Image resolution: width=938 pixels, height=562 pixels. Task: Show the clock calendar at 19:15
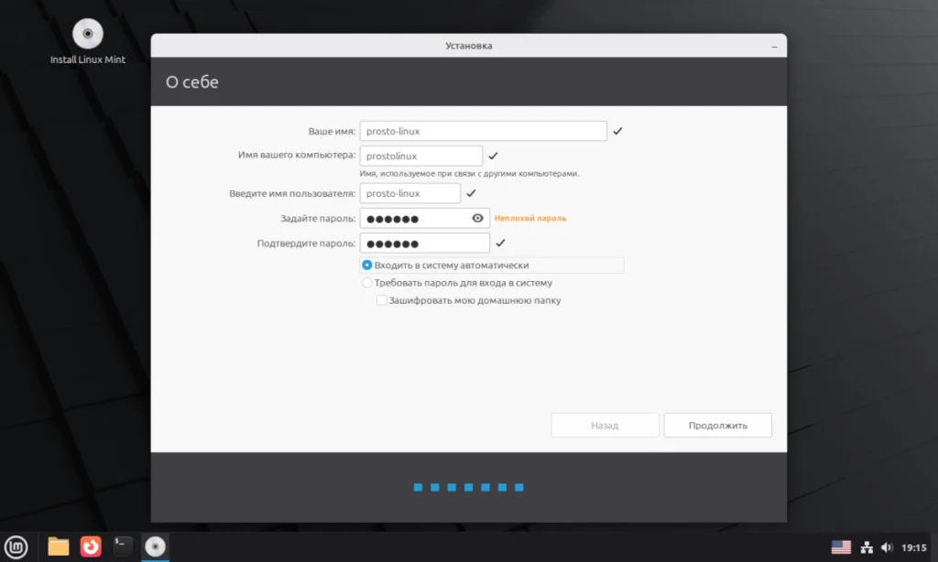(x=913, y=547)
